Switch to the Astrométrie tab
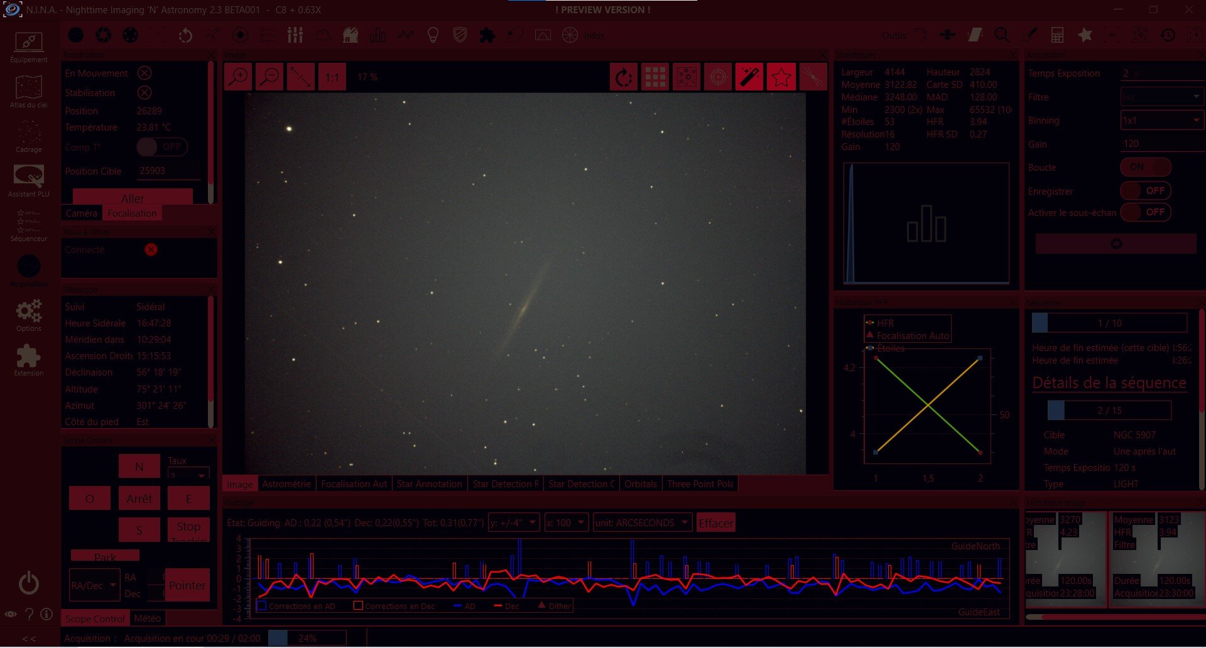 286,484
